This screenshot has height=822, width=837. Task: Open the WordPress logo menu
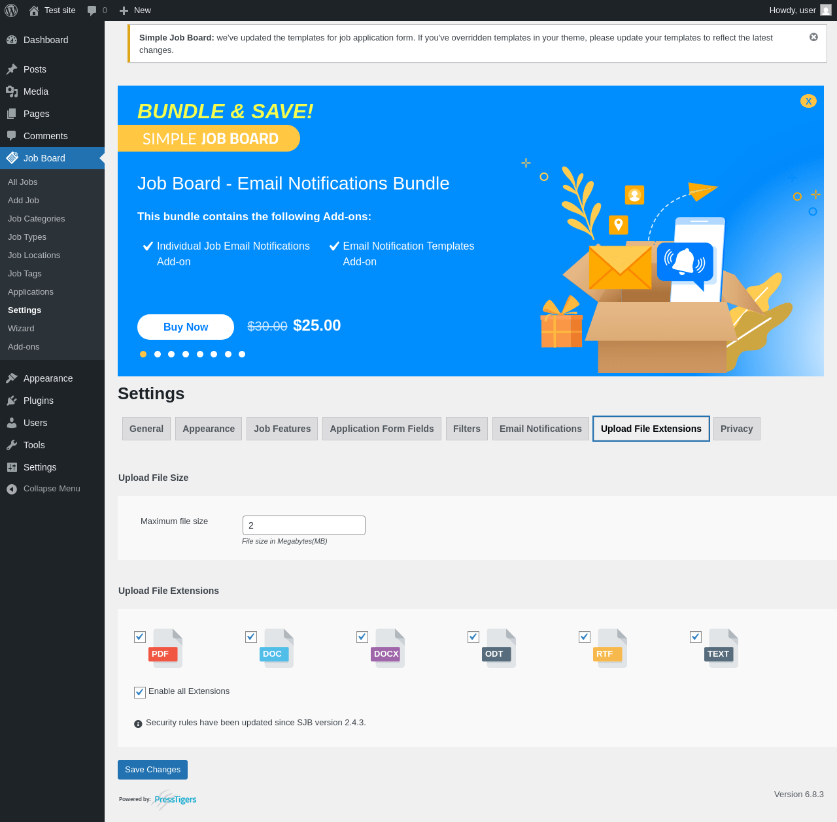[x=11, y=10]
